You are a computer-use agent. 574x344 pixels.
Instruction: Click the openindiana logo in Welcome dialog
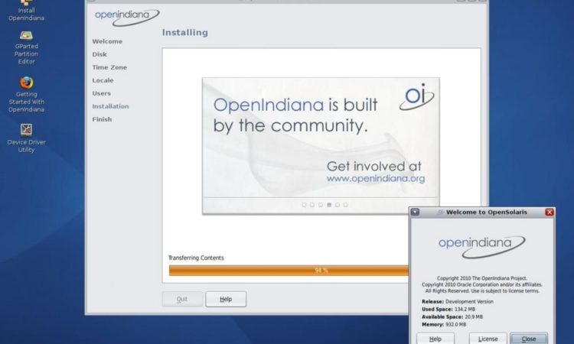(x=481, y=243)
